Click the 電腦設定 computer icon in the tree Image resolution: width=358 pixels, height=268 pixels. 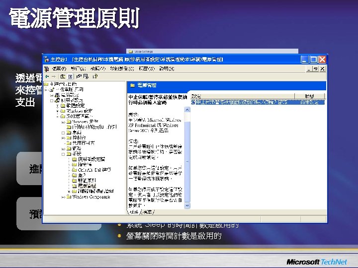(x=57, y=95)
